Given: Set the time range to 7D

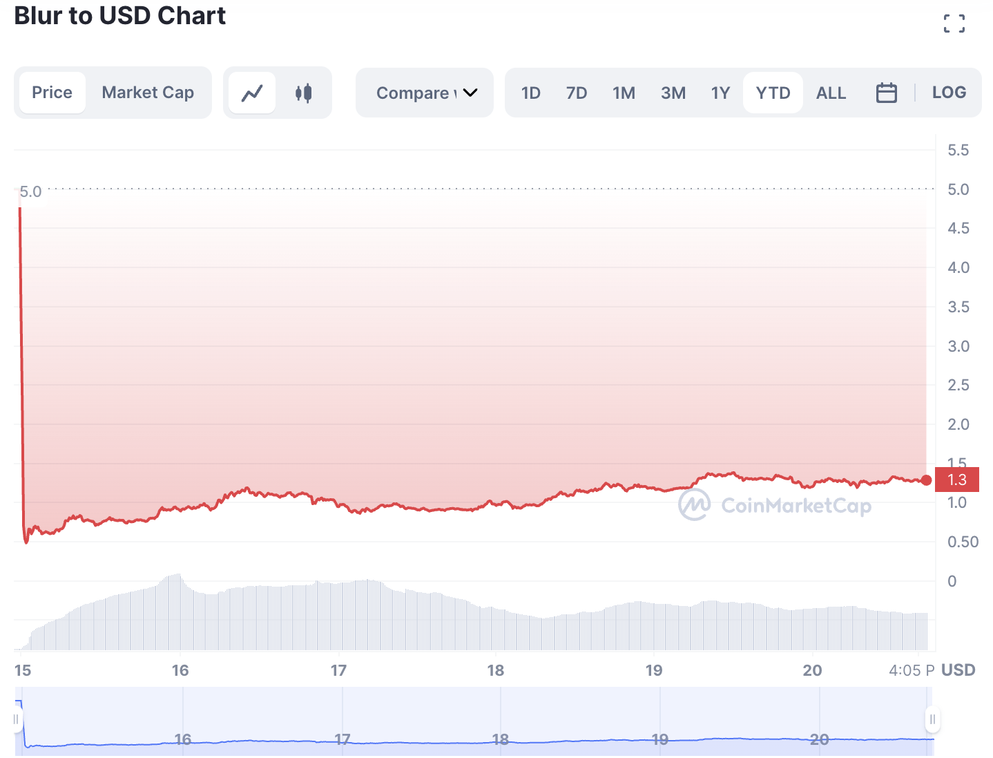Looking at the screenshot, I should coord(577,93).
